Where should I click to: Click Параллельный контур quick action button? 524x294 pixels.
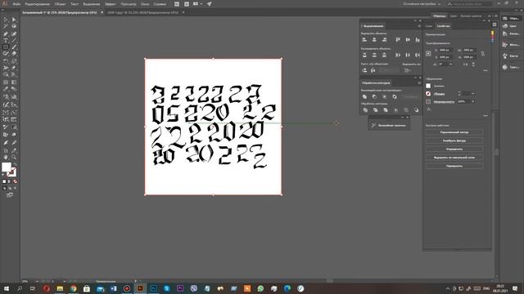(454, 132)
